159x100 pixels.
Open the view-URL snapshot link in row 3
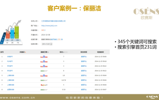pos(84,66)
